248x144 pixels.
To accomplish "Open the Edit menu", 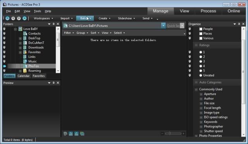I will [x=17, y=11].
